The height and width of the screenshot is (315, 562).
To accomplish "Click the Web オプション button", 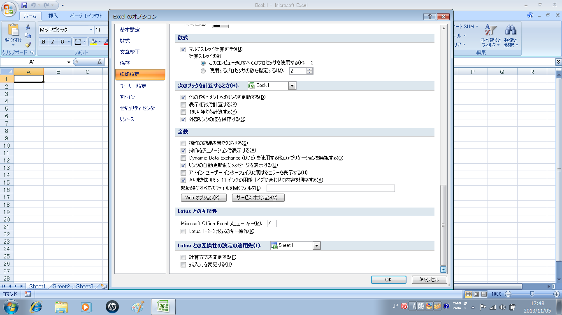I will 204,198.
